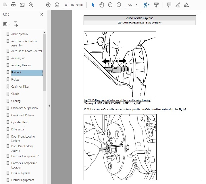The height and width of the screenshot is (184, 206).
Task: Click the page number field showing 851
Action: click(x=66, y=5)
